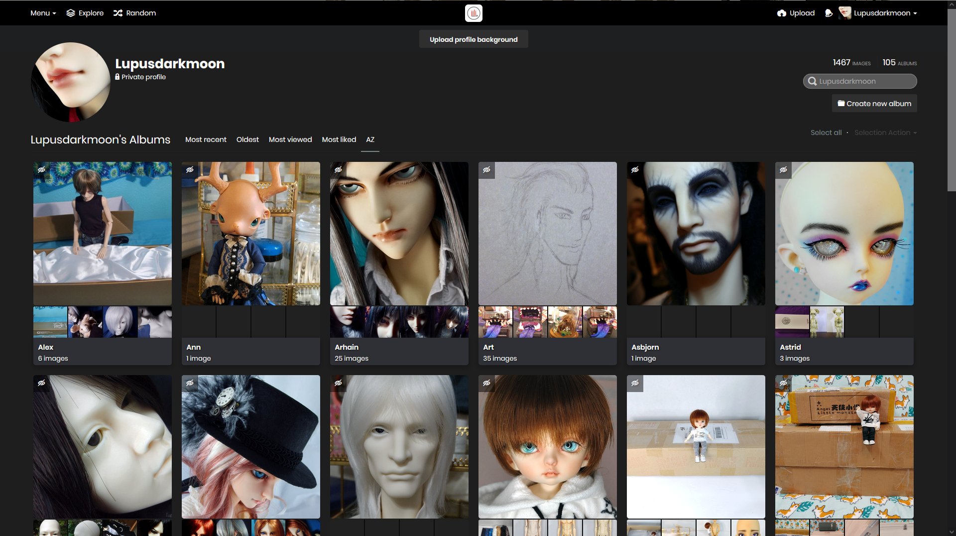Open the Menu dropdown

[43, 13]
